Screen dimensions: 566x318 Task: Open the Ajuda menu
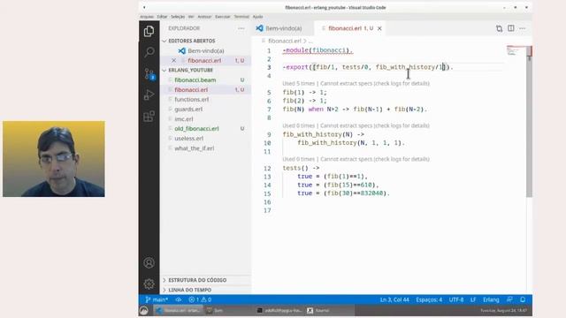257,17
